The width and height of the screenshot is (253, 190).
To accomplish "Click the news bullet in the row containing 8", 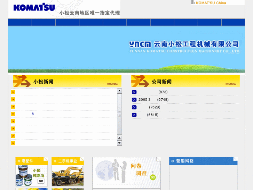I will pos(13,114).
